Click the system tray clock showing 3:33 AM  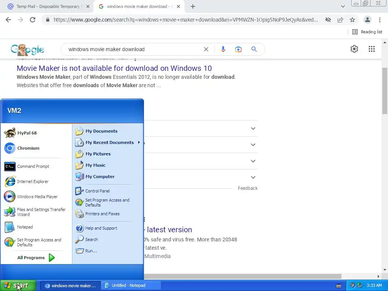point(374,286)
